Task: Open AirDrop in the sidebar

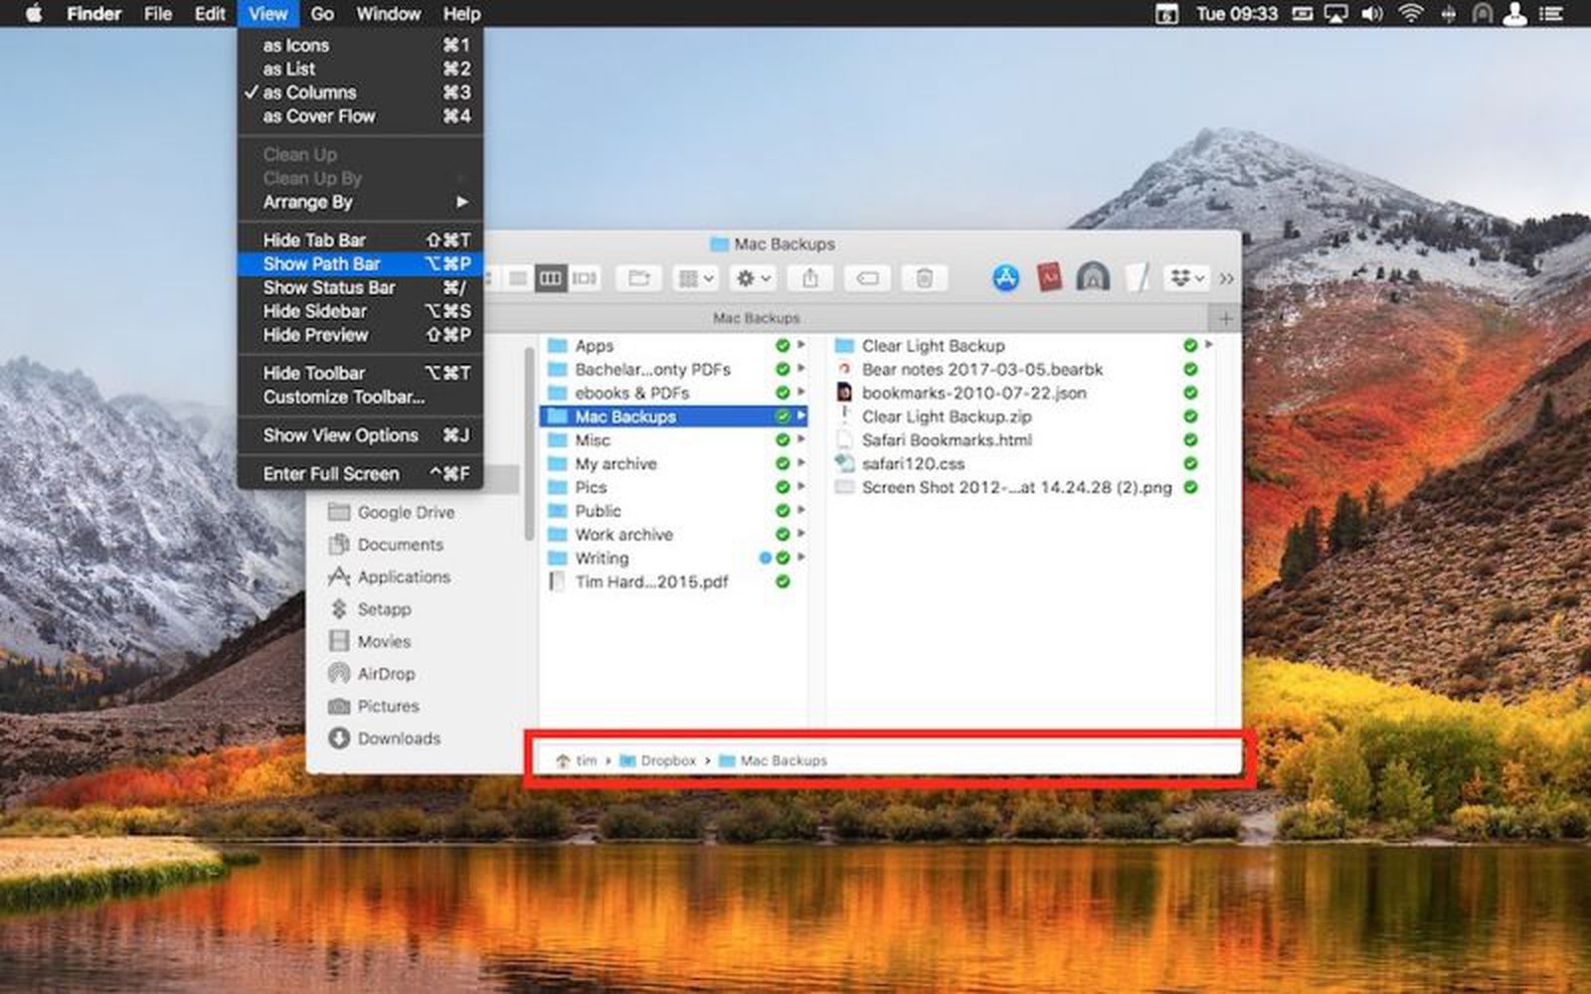Action: coord(385,674)
